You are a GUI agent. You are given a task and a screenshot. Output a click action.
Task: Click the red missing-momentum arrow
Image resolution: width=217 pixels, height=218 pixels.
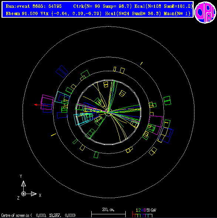[41, 105]
